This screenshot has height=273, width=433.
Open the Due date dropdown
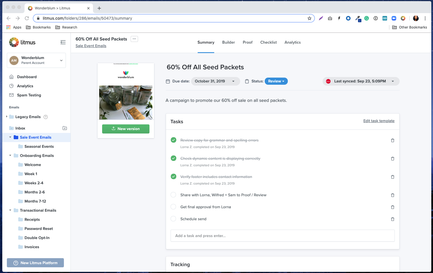(x=215, y=81)
